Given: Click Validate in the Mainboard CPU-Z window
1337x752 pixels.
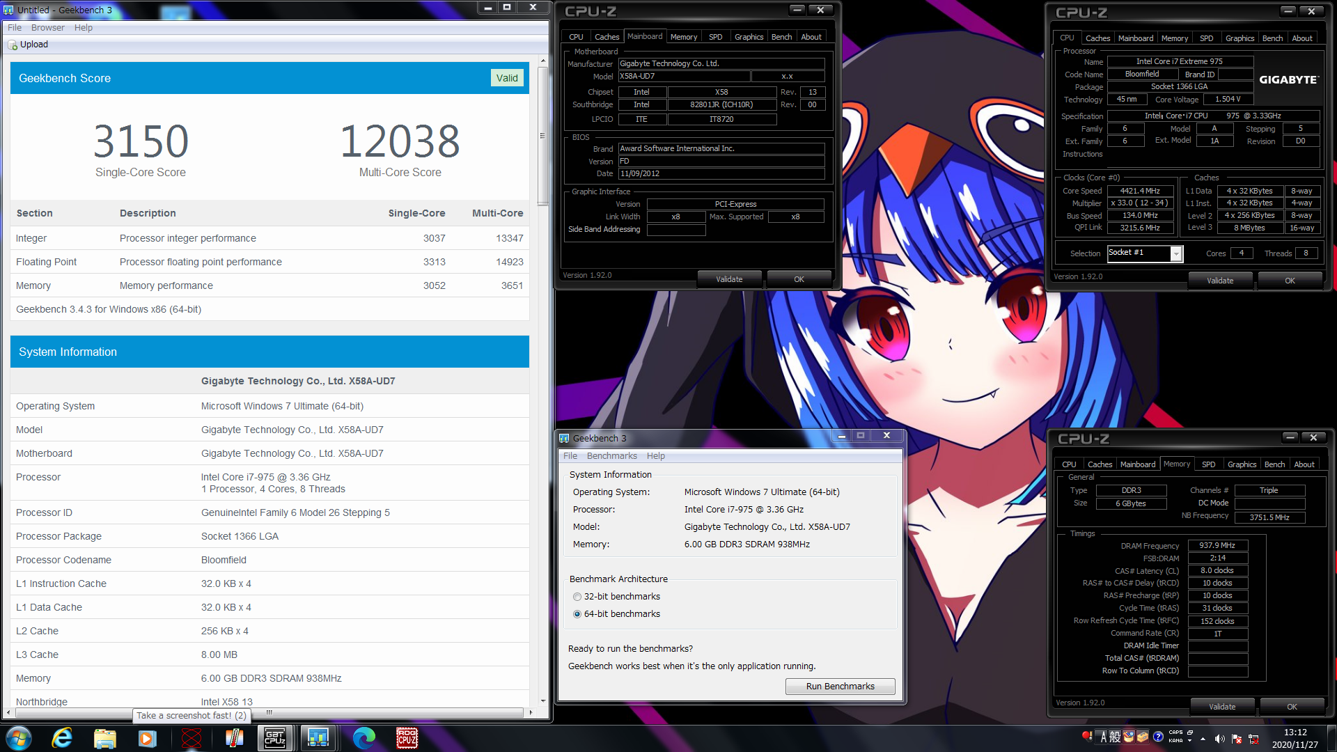Looking at the screenshot, I should [729, 279].
